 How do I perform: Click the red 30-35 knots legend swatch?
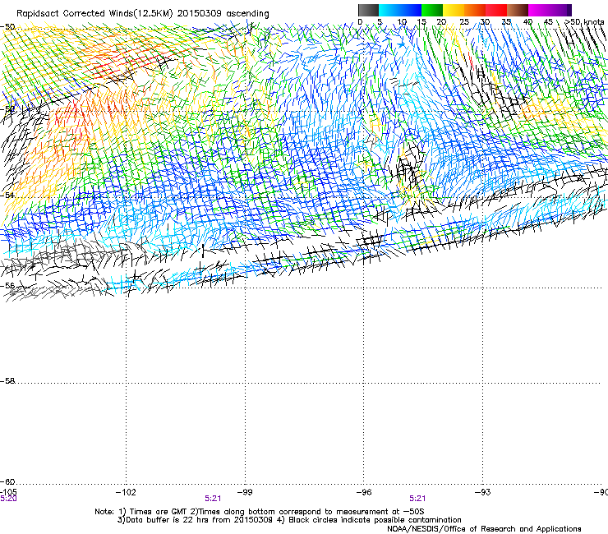[496, 10]
